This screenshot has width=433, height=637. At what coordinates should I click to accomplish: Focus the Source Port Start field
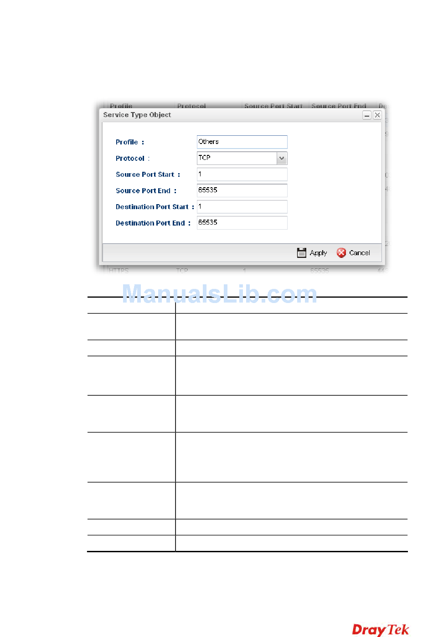point(242,175)
